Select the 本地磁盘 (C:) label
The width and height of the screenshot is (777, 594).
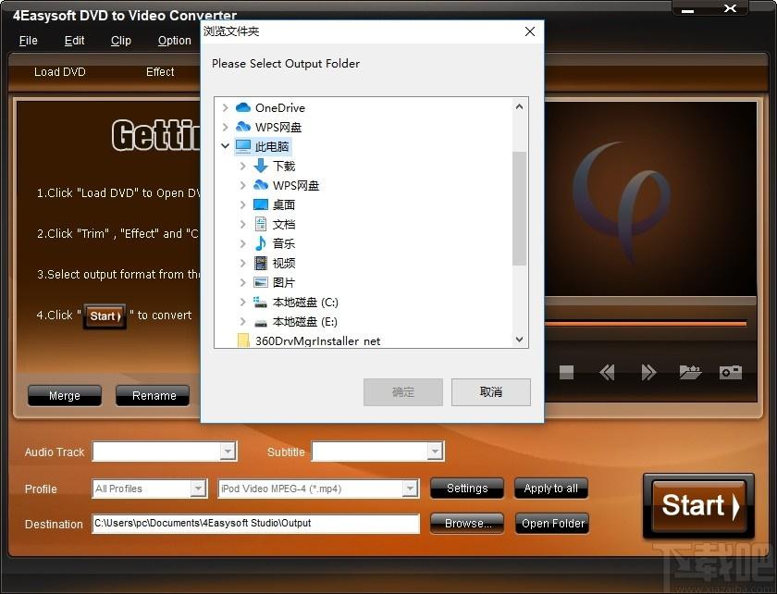(305, 302)
